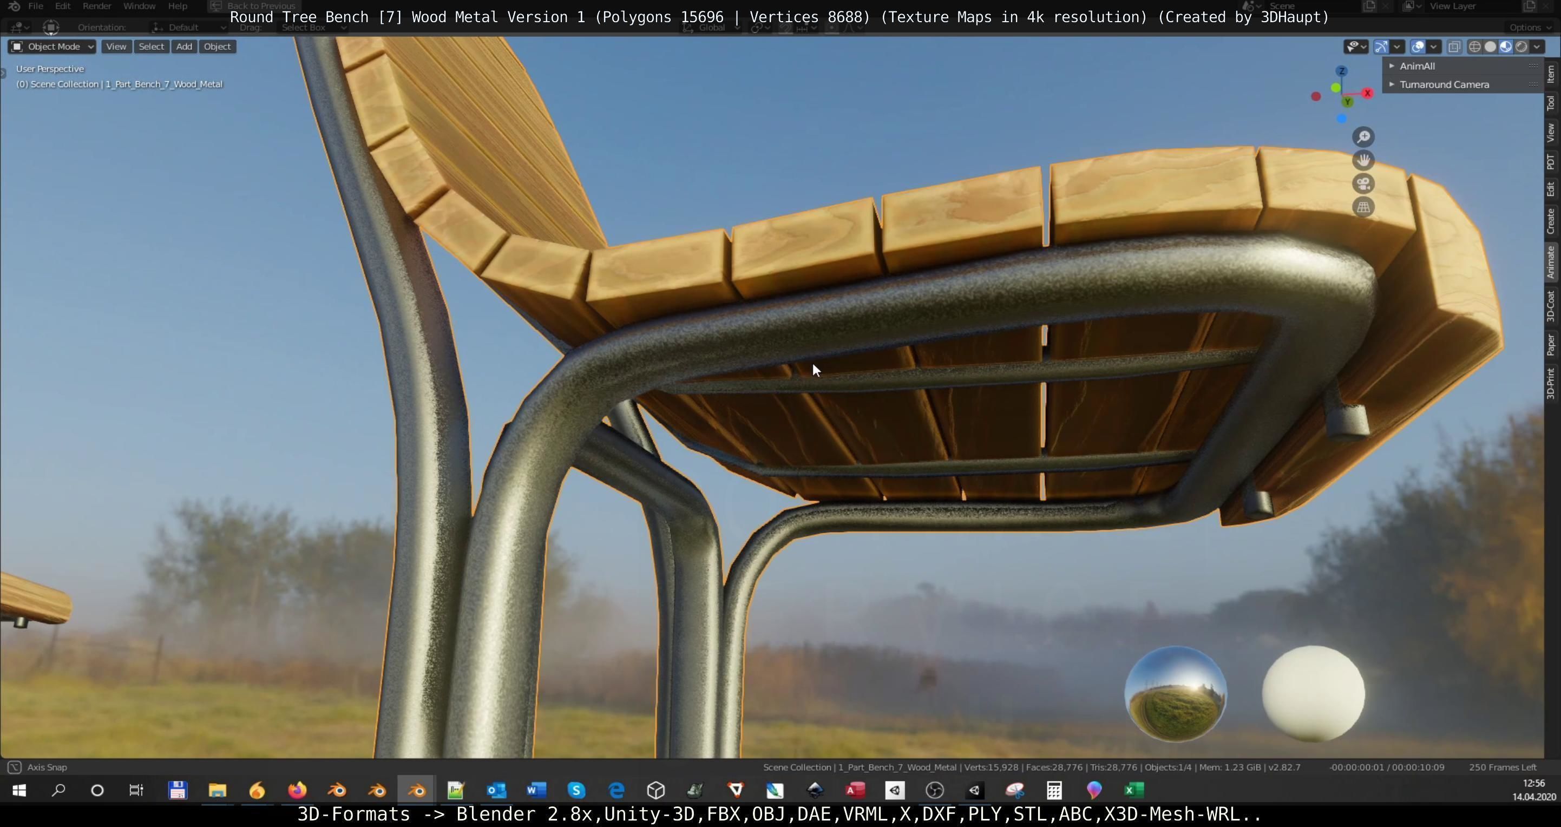The image size is (1561, 827).
Task: Open the Object Mode dropdown
Action: tap(52, 47)
